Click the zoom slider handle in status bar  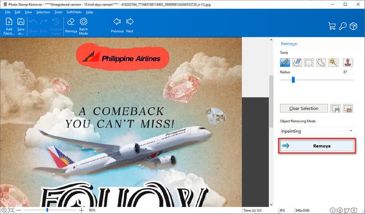[47, 210]
